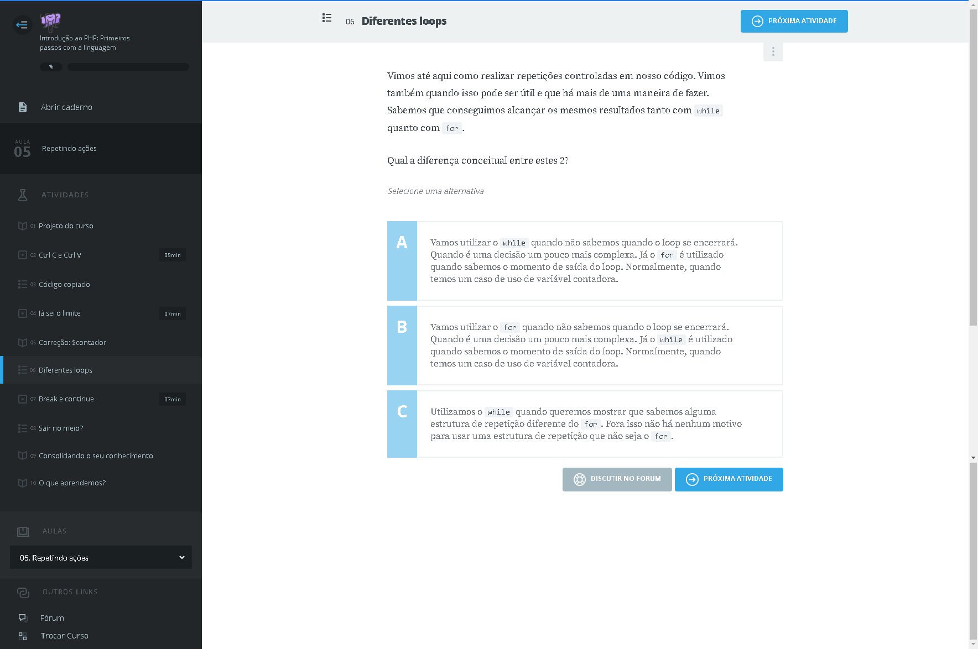This screenshot has height=649, width=978.
Task: Go to Código copiado activity
Action: pos(64,284)
